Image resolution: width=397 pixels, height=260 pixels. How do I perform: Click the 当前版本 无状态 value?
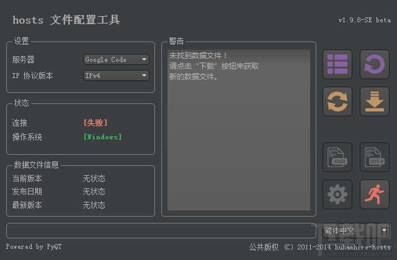pos(94,178)
